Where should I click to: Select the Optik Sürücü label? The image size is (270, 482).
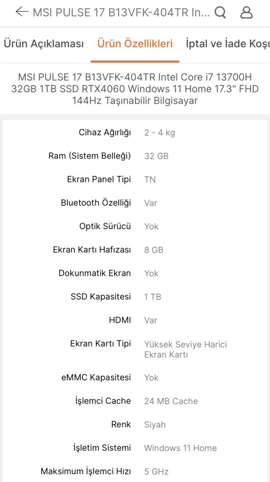pos(105,226)
